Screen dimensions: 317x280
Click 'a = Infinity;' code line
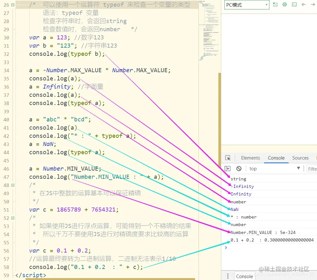(x=51, y=87)
